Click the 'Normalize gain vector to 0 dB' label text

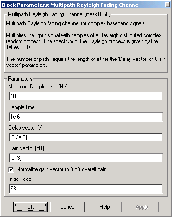(61, 169)
